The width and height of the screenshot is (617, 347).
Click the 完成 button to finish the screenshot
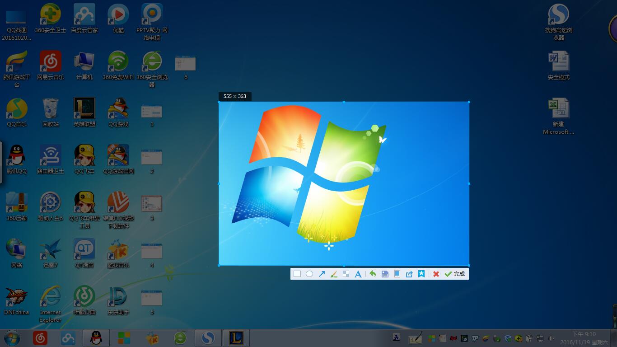(x=455, y=274)
